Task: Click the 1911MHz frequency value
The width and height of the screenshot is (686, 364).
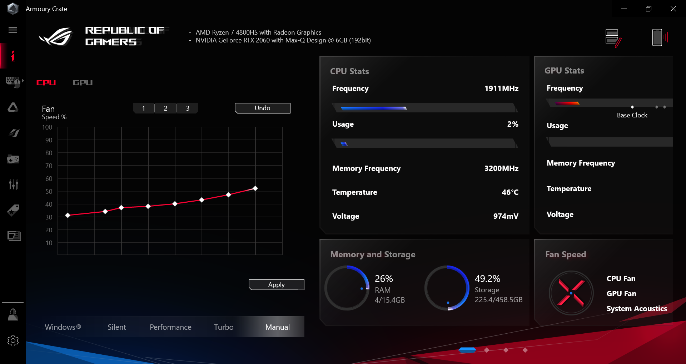Action: click(x=501, y=89)
